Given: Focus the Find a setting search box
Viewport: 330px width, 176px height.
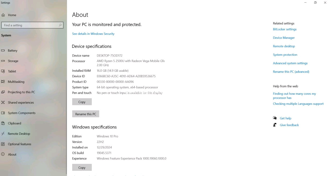Looking at the screenshot, I should tap(32, 25).
